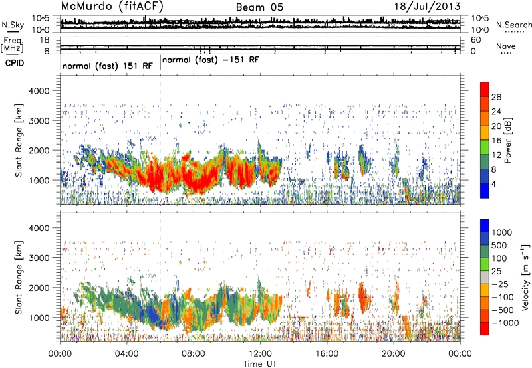This screenshot has width=532, height=368.
Task: Click the '18' frequency axis value
Action: pyautogui.click(x=45, y=40)
